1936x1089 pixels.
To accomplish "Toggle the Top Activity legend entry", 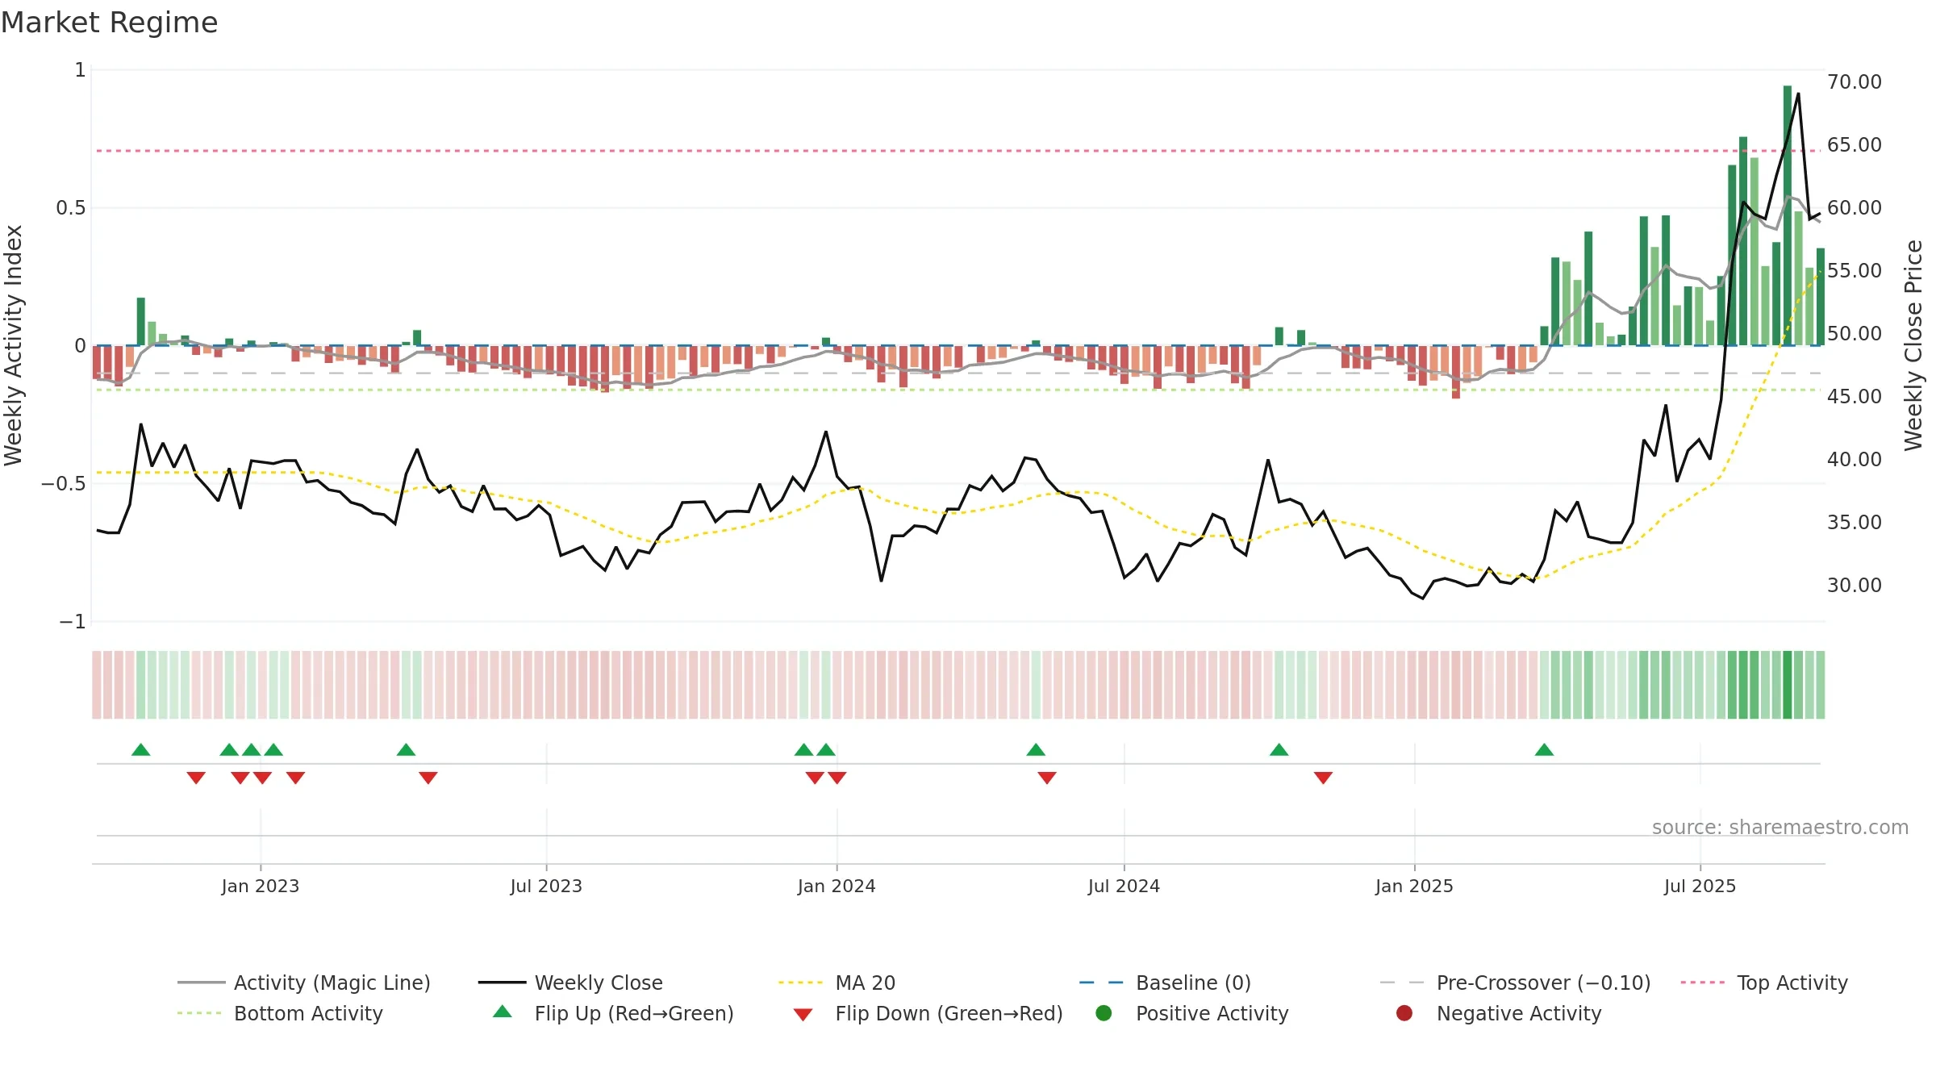I will (1764, 983).
